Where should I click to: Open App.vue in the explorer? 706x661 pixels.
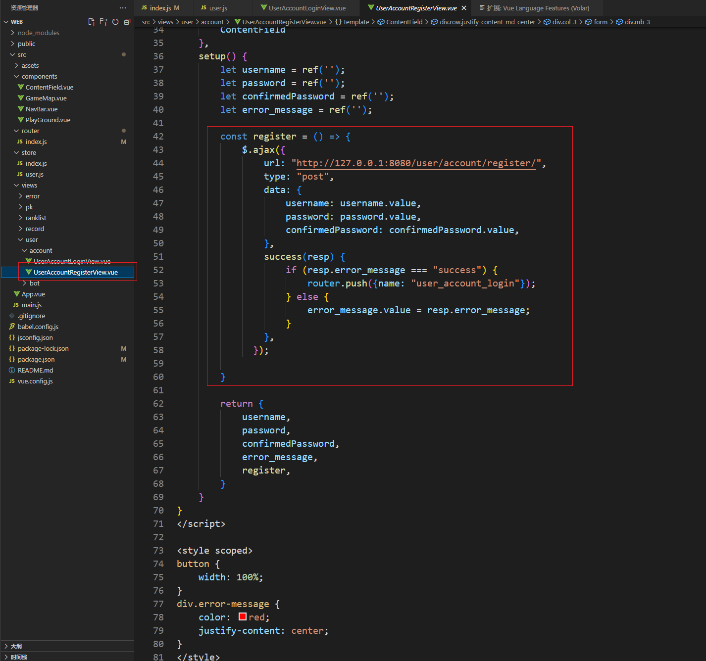click(x=33, y=294)
